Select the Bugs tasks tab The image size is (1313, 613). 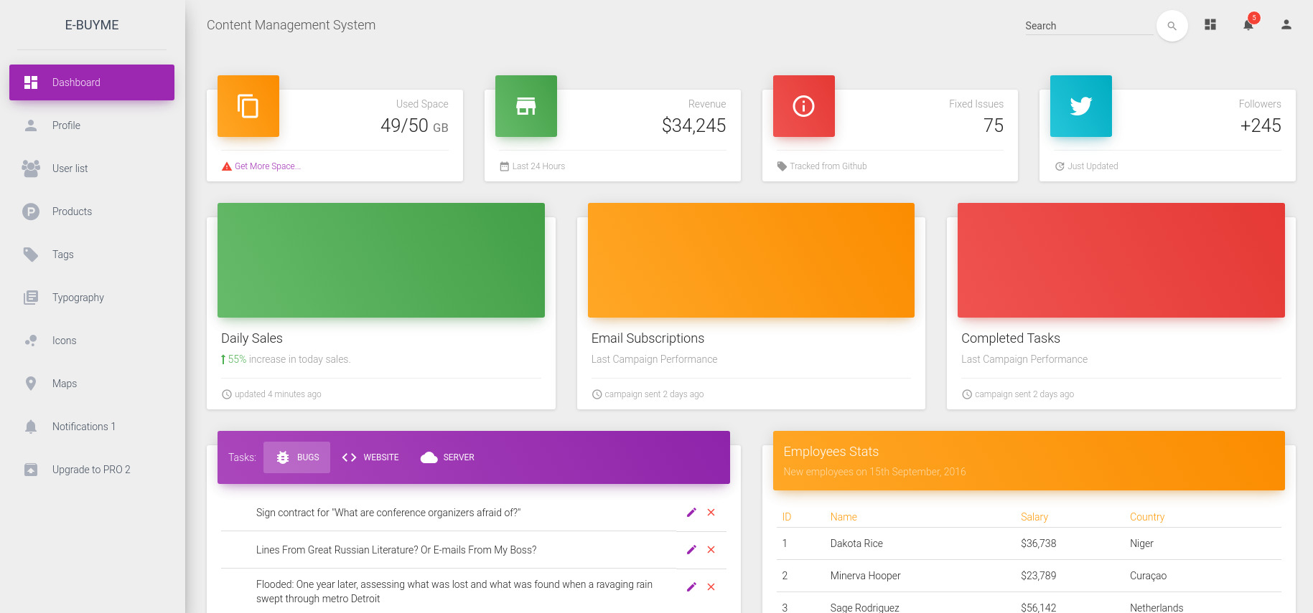(x=297, y=457)
